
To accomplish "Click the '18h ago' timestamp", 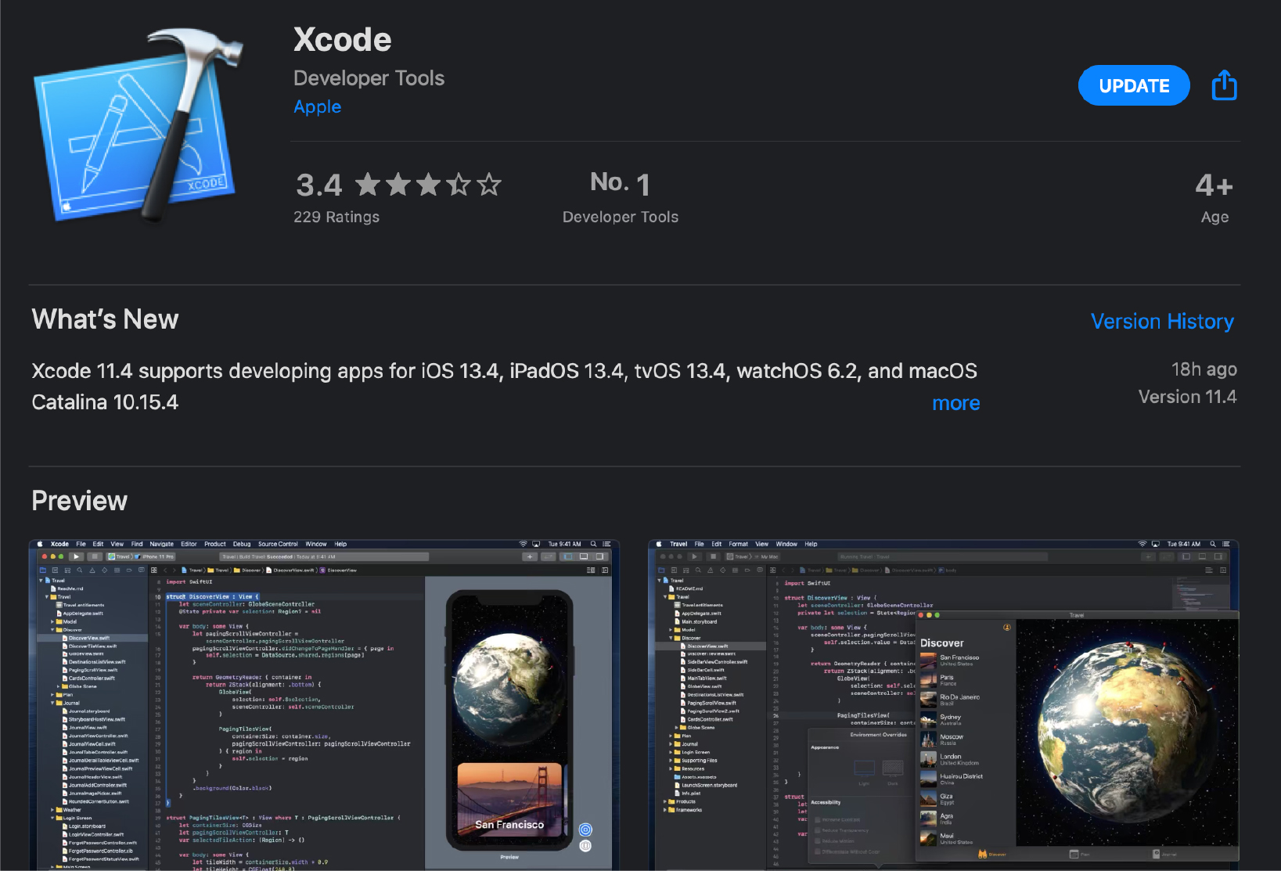I will click(1204, 369).
